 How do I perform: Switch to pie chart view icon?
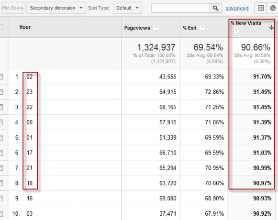273,8
